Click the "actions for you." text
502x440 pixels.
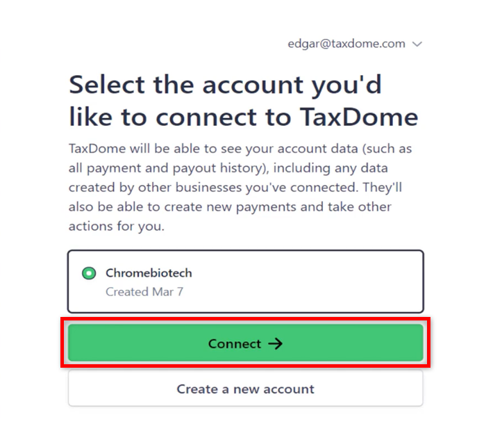[116, 226]
